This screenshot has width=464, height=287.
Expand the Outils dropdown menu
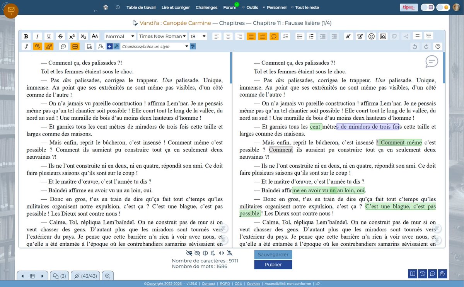point(249,7)
